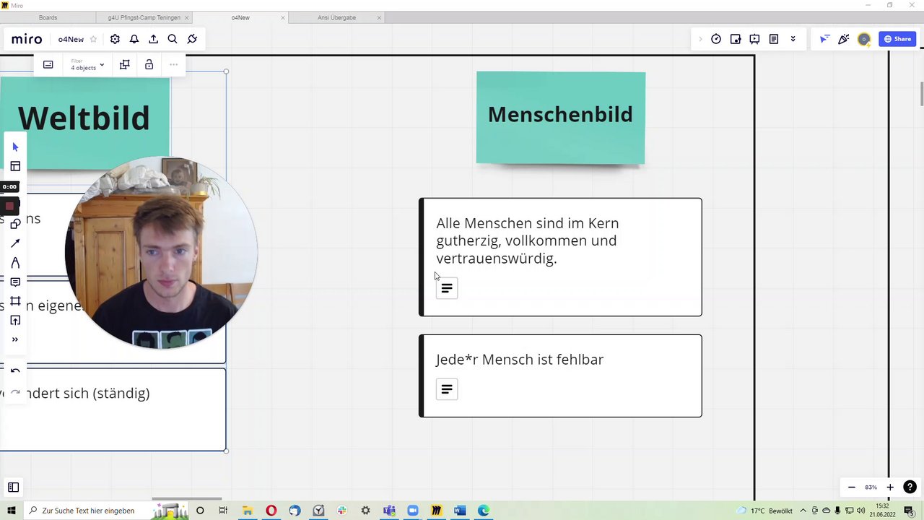This screenshot has width=924, height=520.
Task: Click the o4New board name
Action: 71,39
